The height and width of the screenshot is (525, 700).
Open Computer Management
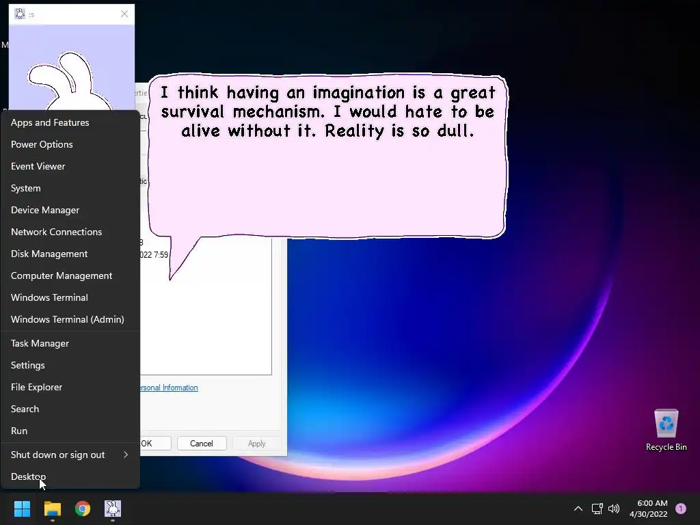point(70,275)
